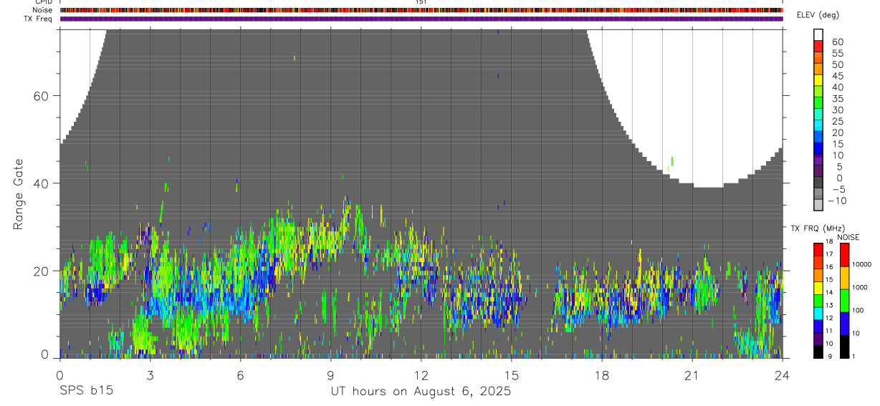Click the '60' label on the ELEV colorbar
This screenshot has height=406, width=880.
click(x=836, y=42)
